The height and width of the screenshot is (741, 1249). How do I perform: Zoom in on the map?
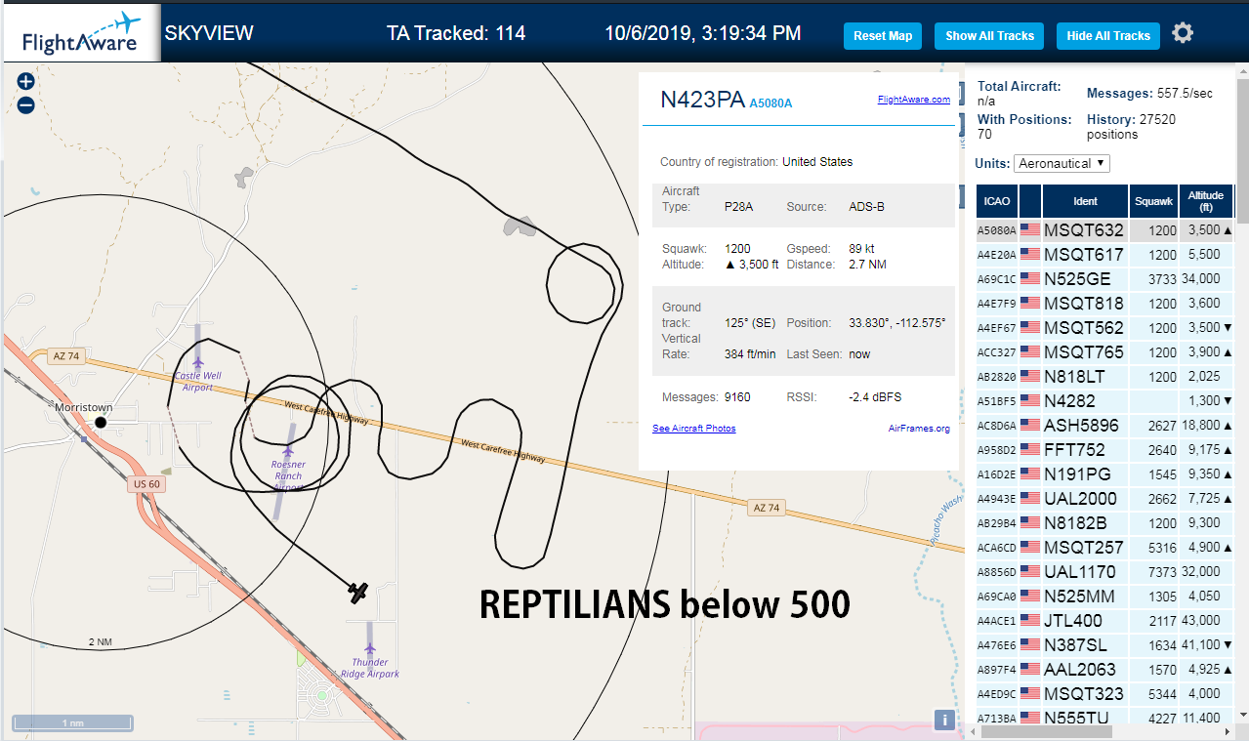(26, 82)
